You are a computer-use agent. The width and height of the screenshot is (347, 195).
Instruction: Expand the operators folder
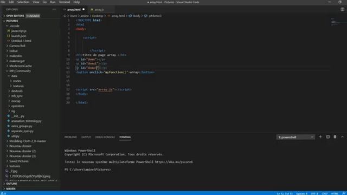[x=18, y=106]
